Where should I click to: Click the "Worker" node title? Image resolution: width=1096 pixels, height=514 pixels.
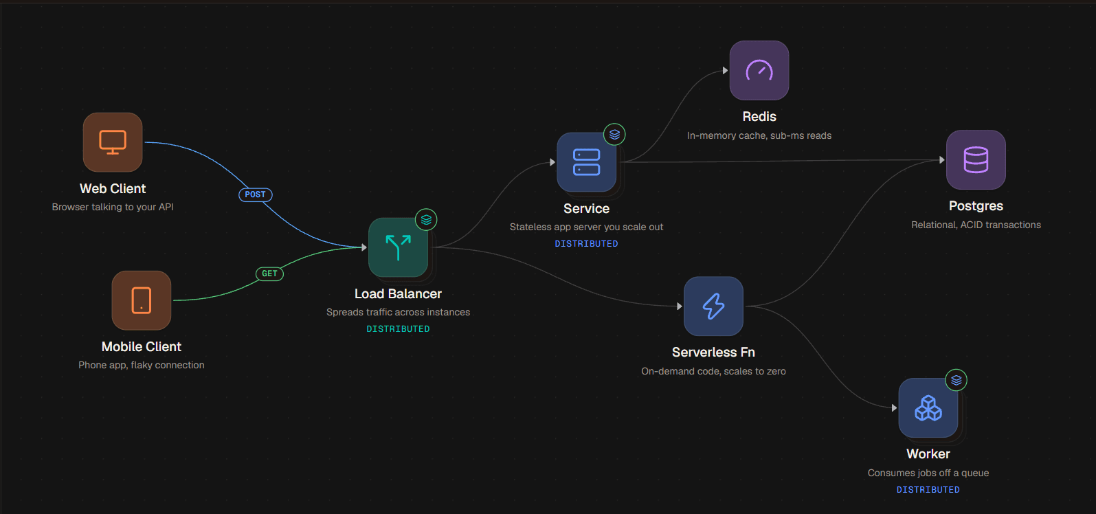coord(928,454)
